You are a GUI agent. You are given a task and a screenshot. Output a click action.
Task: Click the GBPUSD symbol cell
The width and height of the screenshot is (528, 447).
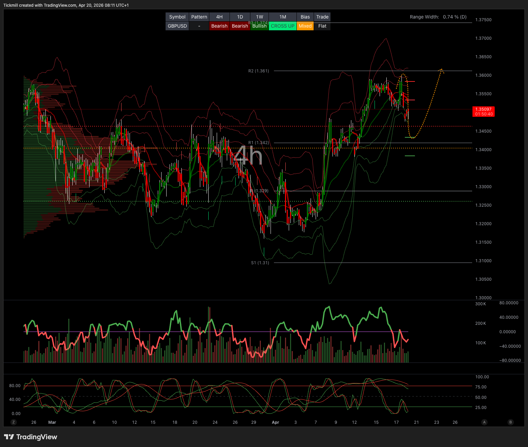click(177, 26)
